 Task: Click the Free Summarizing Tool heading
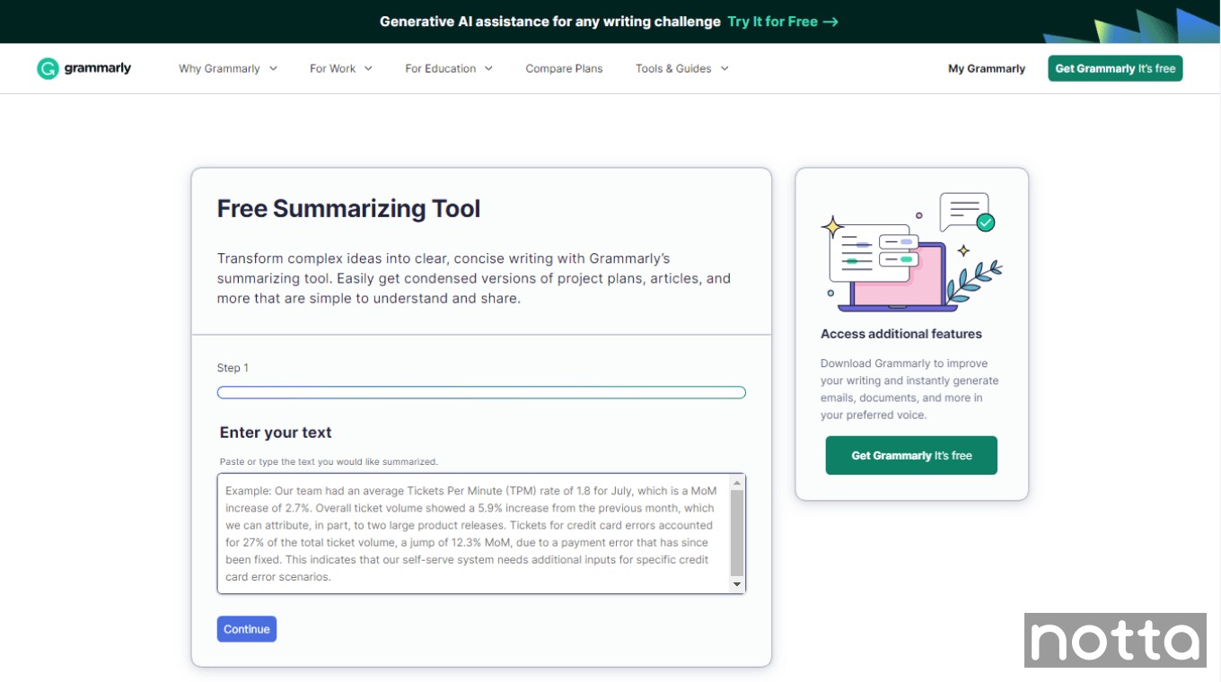348,208
